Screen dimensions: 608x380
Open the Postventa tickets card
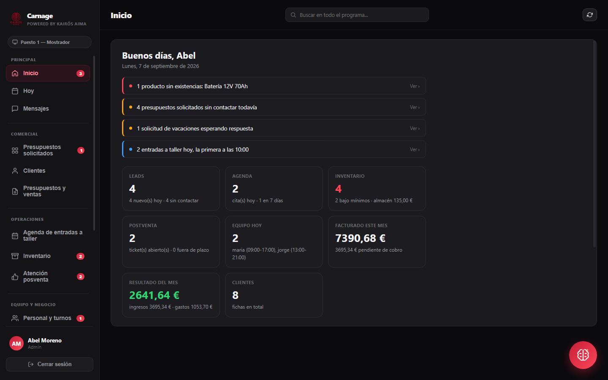(171, 242)
